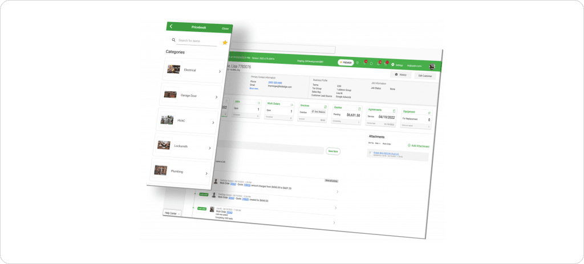Click the Equipment card icon

429,113
